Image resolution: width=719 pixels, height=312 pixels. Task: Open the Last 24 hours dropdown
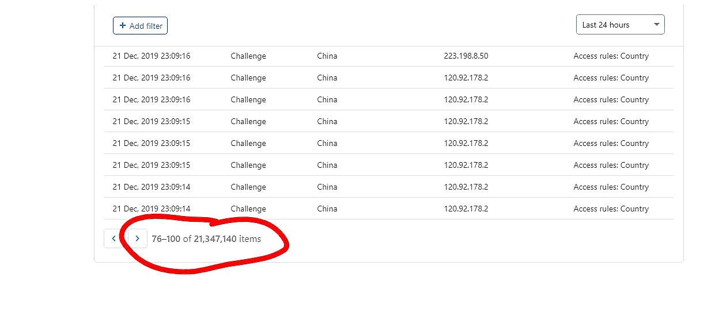click(620, 25)
